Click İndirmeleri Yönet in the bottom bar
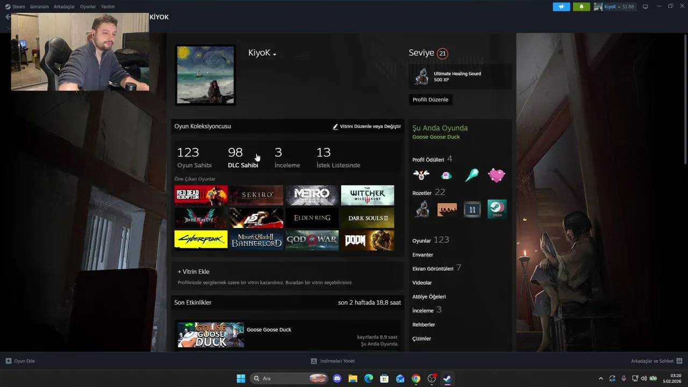688x387 pixels. [x=333, y=361]
